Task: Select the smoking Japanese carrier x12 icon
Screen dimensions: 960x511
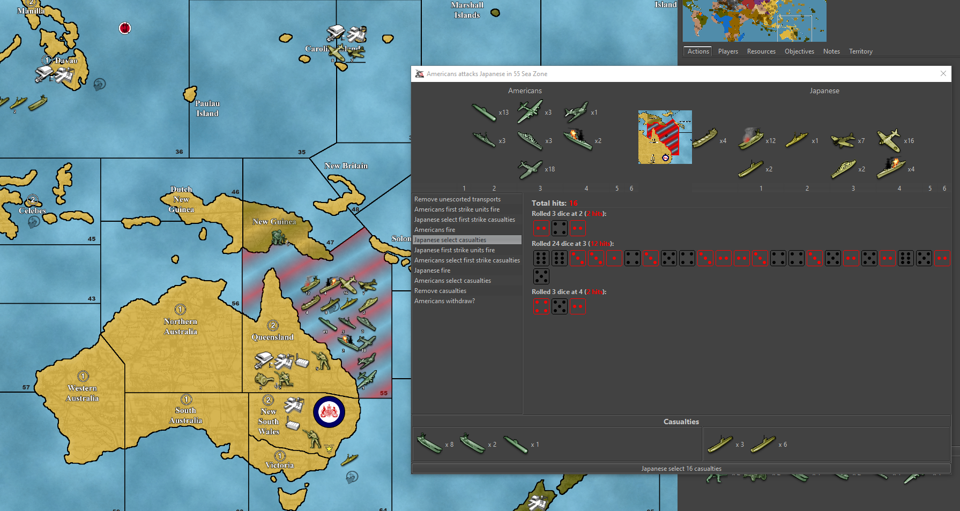Action: pyautogui.click(x=751, y=139)
